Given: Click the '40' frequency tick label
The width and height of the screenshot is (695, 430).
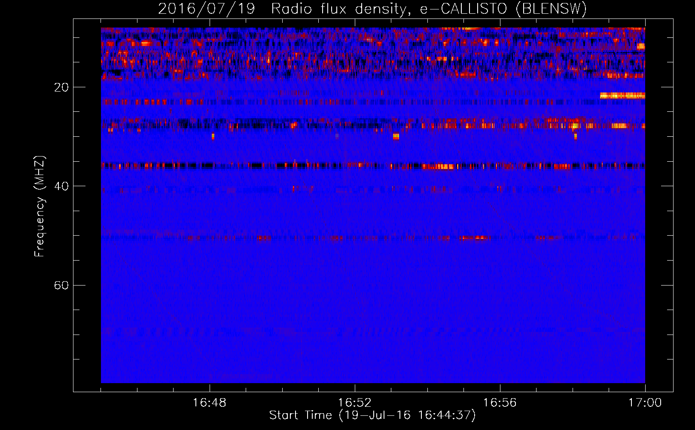Looking at the screenshot, I should click(x=61, y=186).
